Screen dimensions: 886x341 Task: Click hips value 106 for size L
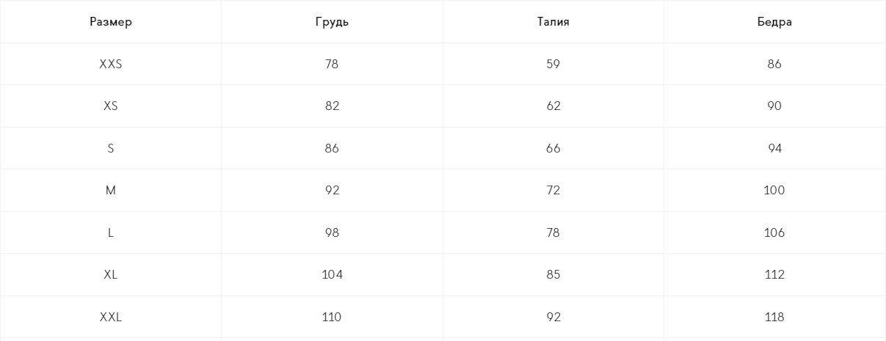coord(774,232)
